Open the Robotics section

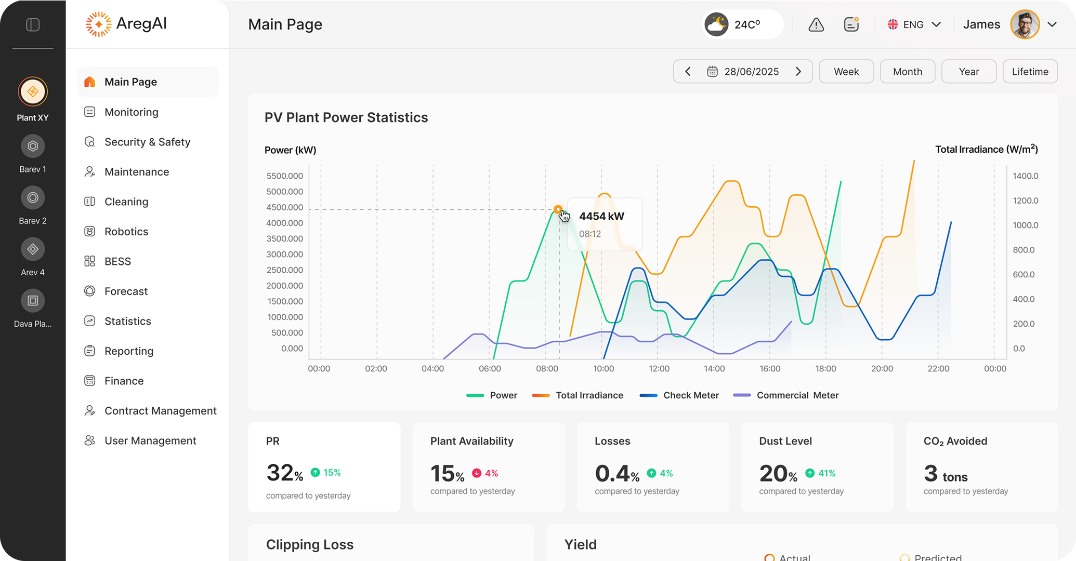(126, 232)
